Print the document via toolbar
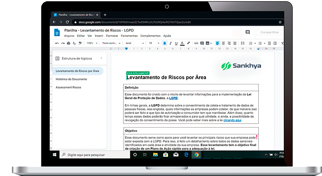The width and height of the screenshot is (322, 176). [69, 43]
